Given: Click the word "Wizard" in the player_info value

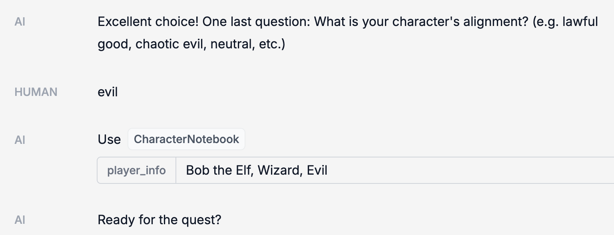Looking at the screenshot, I should [280, 171].
